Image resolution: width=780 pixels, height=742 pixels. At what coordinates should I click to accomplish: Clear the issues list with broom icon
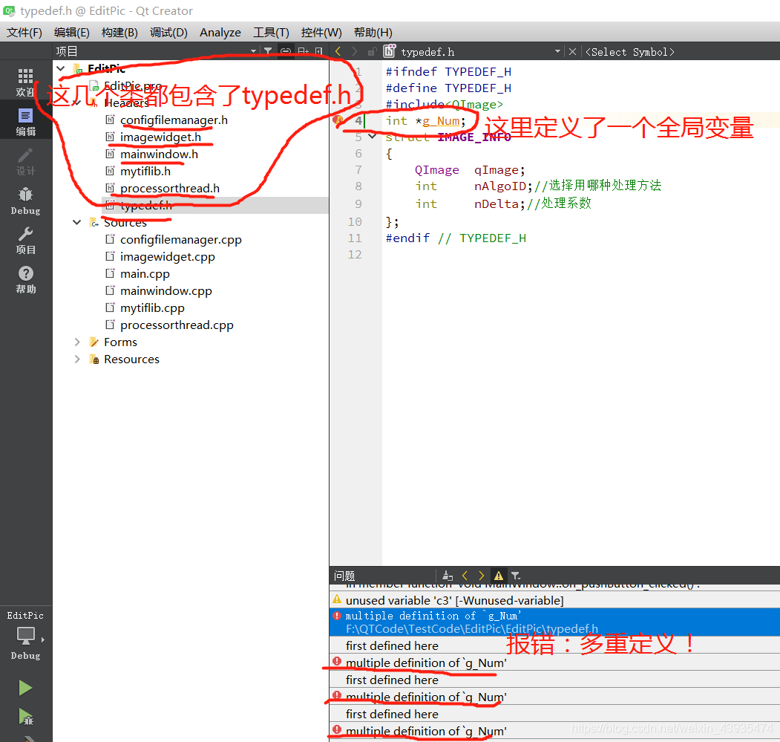[448, 576]
